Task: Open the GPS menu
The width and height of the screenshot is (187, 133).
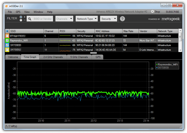Action: pos(18,12)
